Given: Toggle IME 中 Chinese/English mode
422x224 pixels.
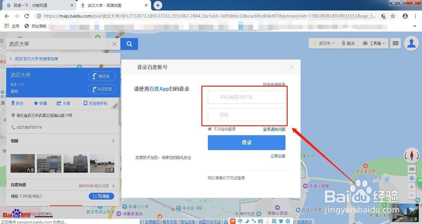Looking at the screenshot, I should coord(240,221).
